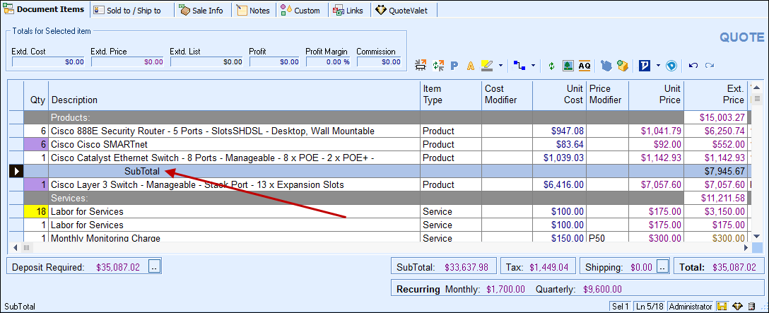Click the round blue shield icon
This screenshot has width=769, height=313.
click(x=671, y=66)
